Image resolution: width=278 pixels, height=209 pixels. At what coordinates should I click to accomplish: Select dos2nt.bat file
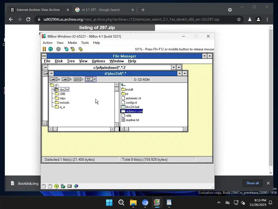coord(130,107)
